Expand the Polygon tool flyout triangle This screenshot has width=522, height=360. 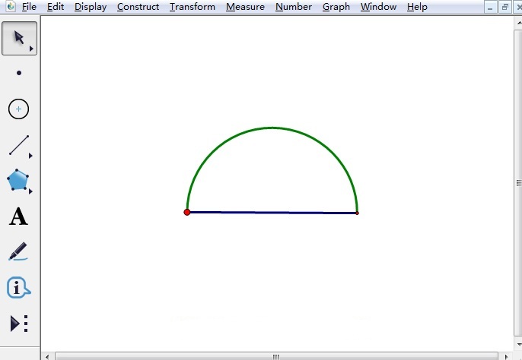click(x=30, y=191)
